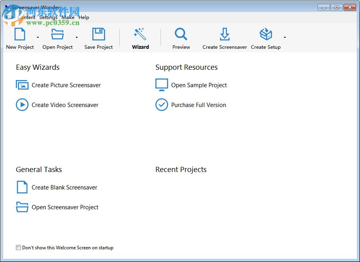Click the application icon in the title bar
The height and width of the screenshot is (262, 360).
point(7,7)
